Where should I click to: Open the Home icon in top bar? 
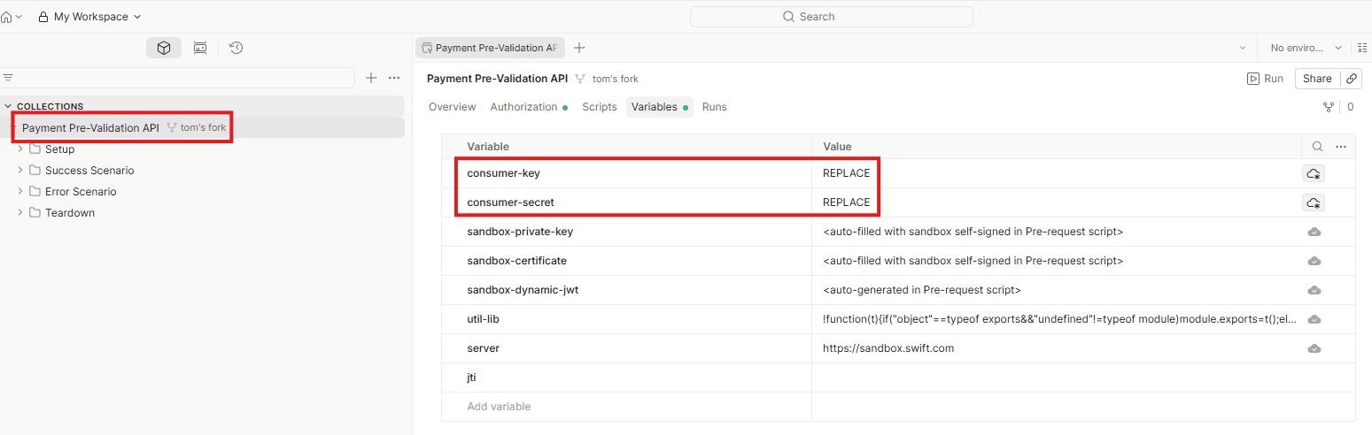pos(7,17)
